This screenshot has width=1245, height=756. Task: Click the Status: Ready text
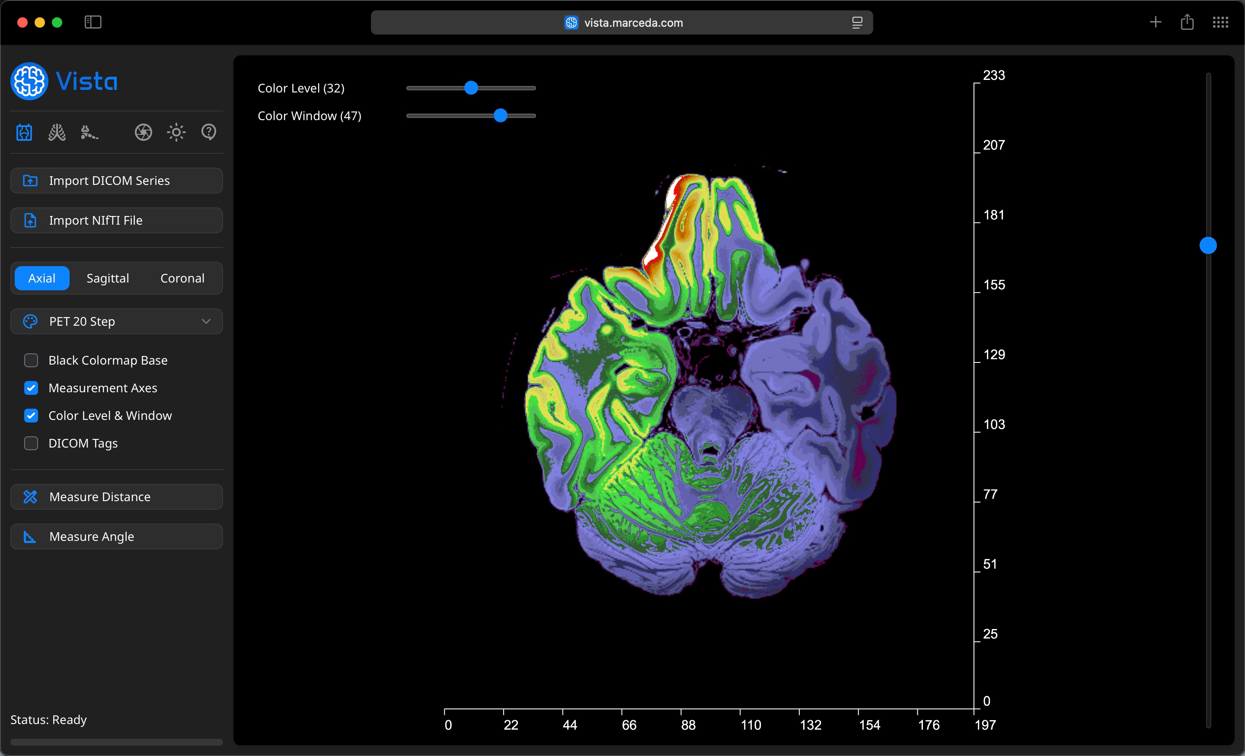pyautogui.click(x=48, y=720)
